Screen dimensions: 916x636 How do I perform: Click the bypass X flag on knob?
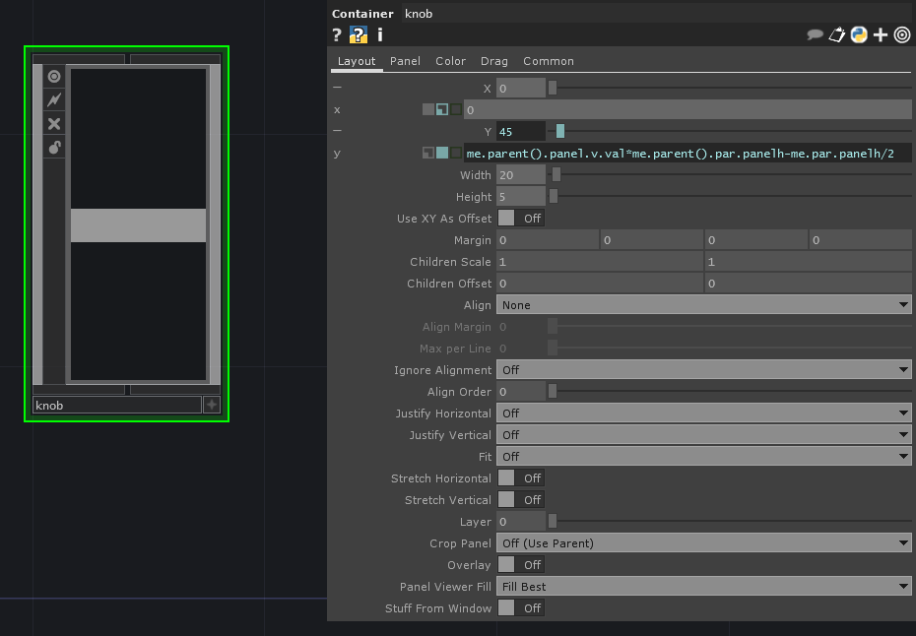54,124
